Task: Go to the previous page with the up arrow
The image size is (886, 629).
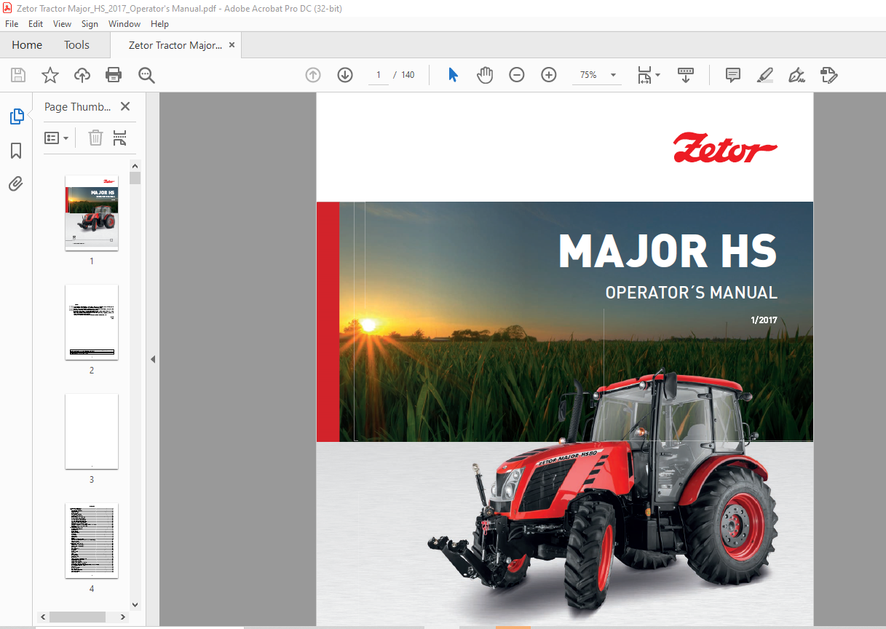Action: pyautogui.click(x=313, y=75)
